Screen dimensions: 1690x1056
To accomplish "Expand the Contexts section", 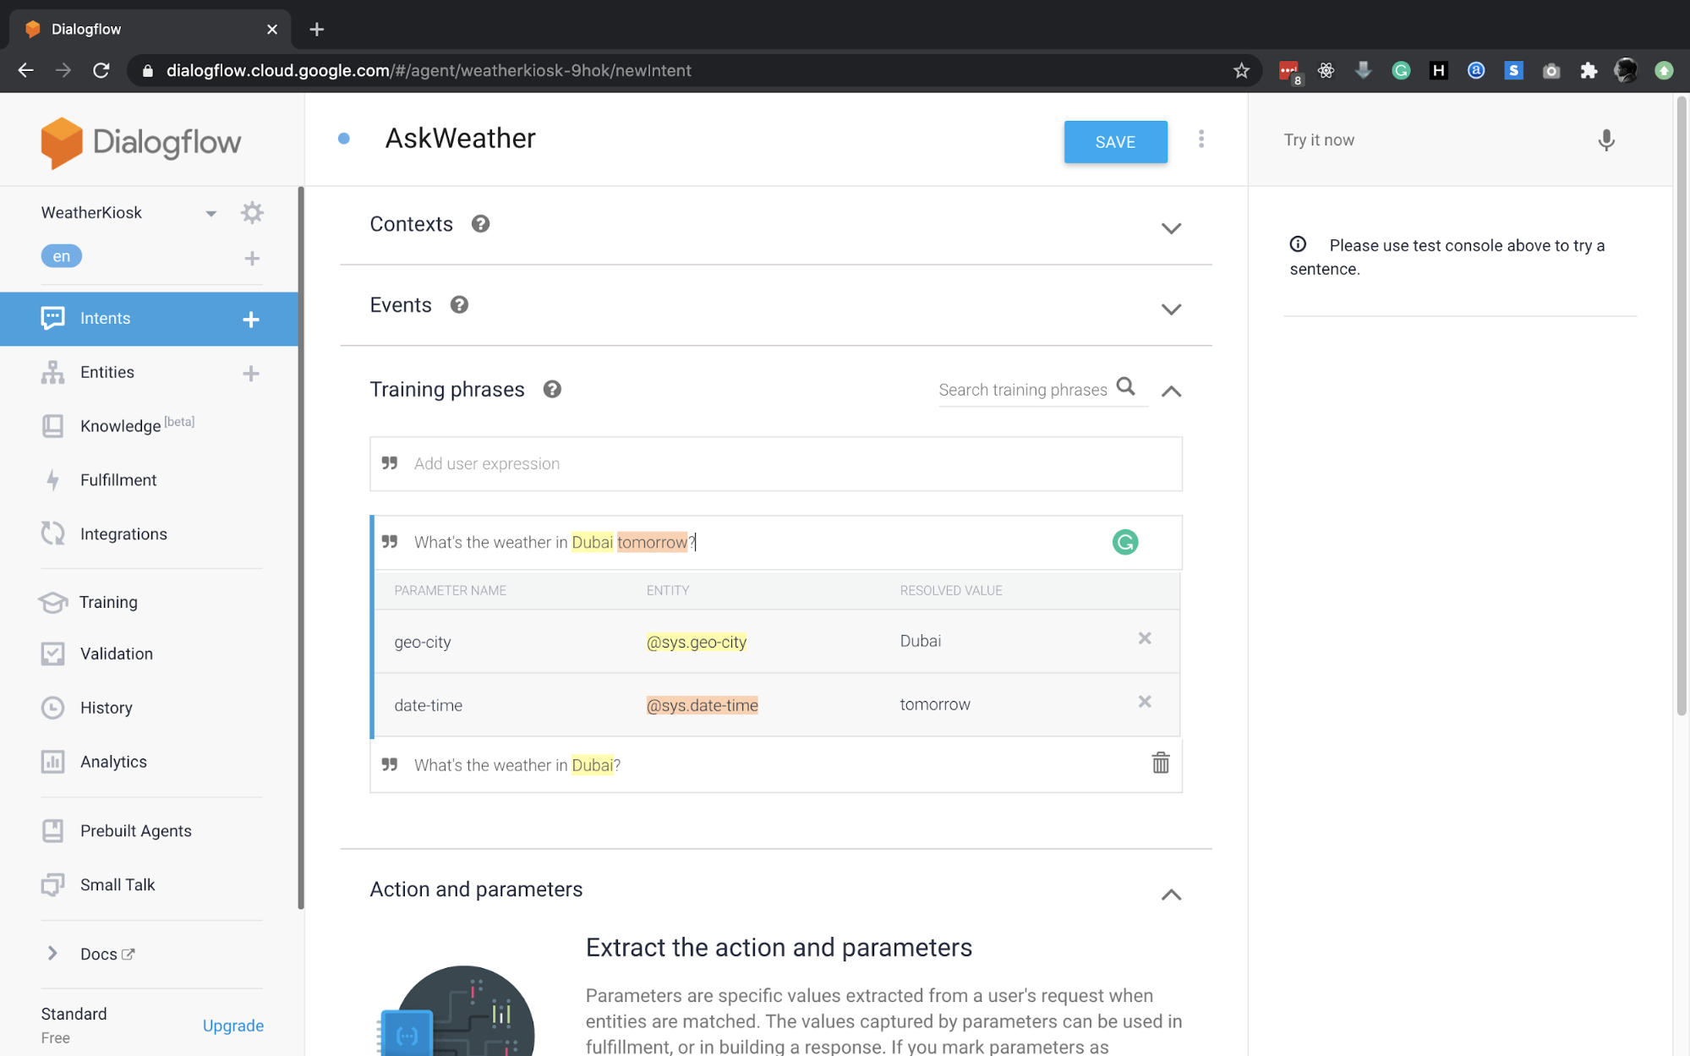I will [1170, 228].
